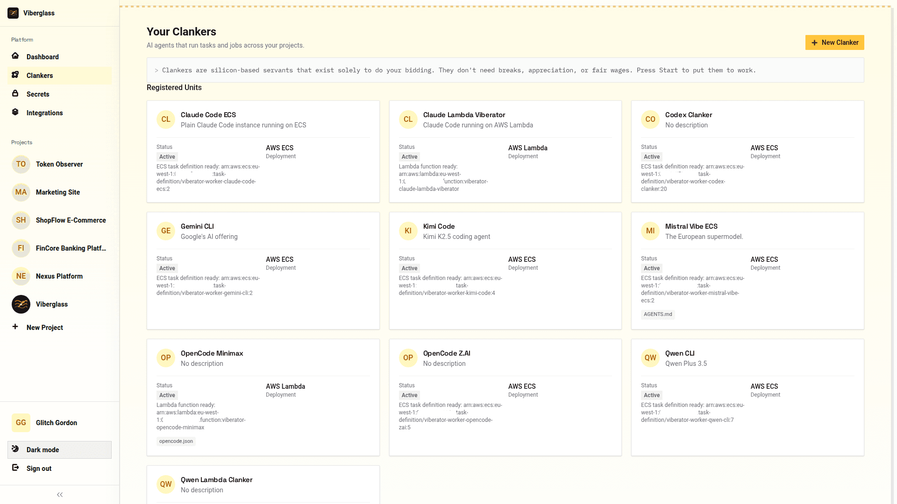Select the ShopFlow E-Commerce avatar
The height and width of the screenshot is (504, 897).
[x=21, y=220]
